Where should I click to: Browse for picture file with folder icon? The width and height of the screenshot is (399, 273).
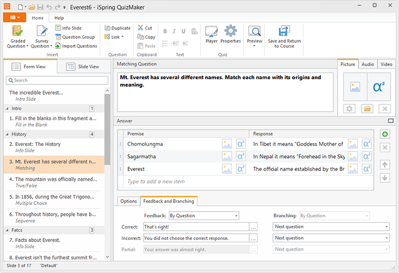pyautogui.click(x=367, y=109)
